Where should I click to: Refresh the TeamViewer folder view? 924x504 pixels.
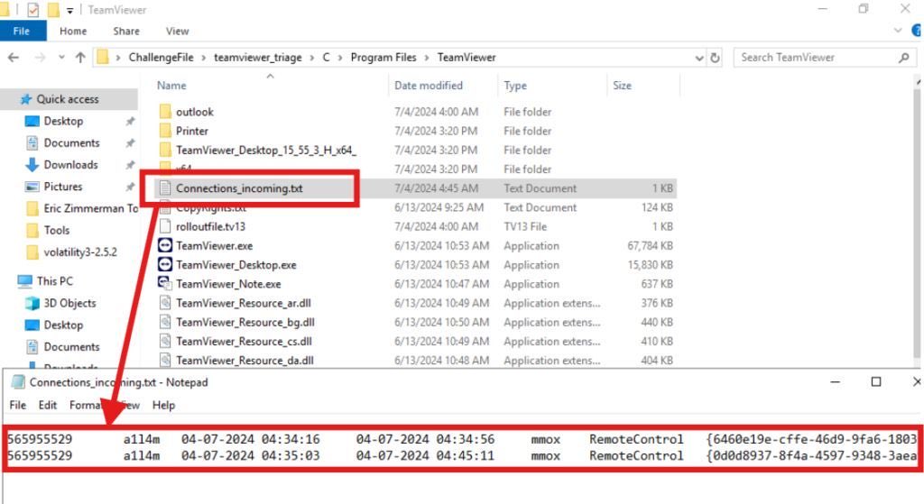(x=715, y=58)
